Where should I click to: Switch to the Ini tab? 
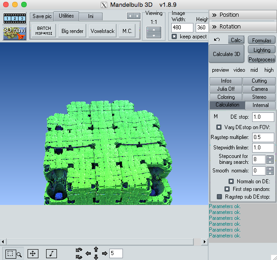pyautogui.click(x=91, y=16)
